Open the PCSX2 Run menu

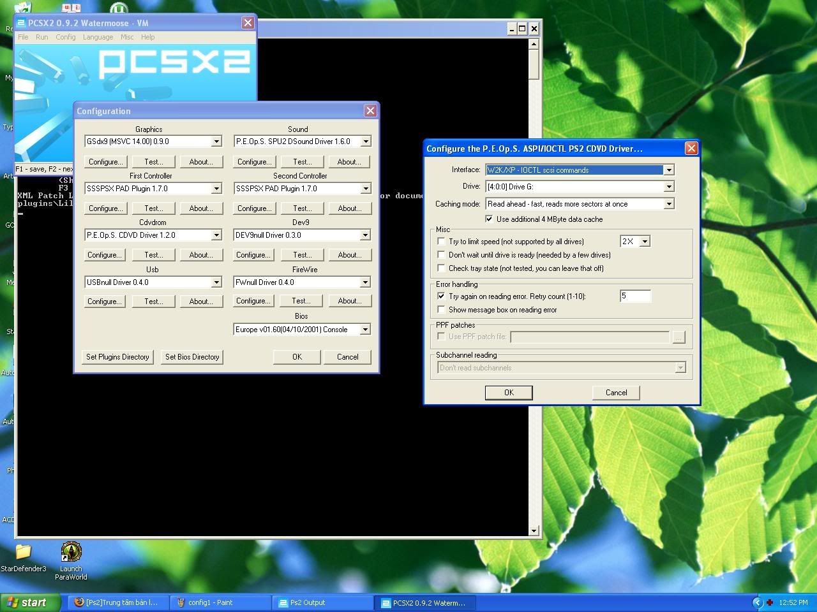tap(41, 37)
